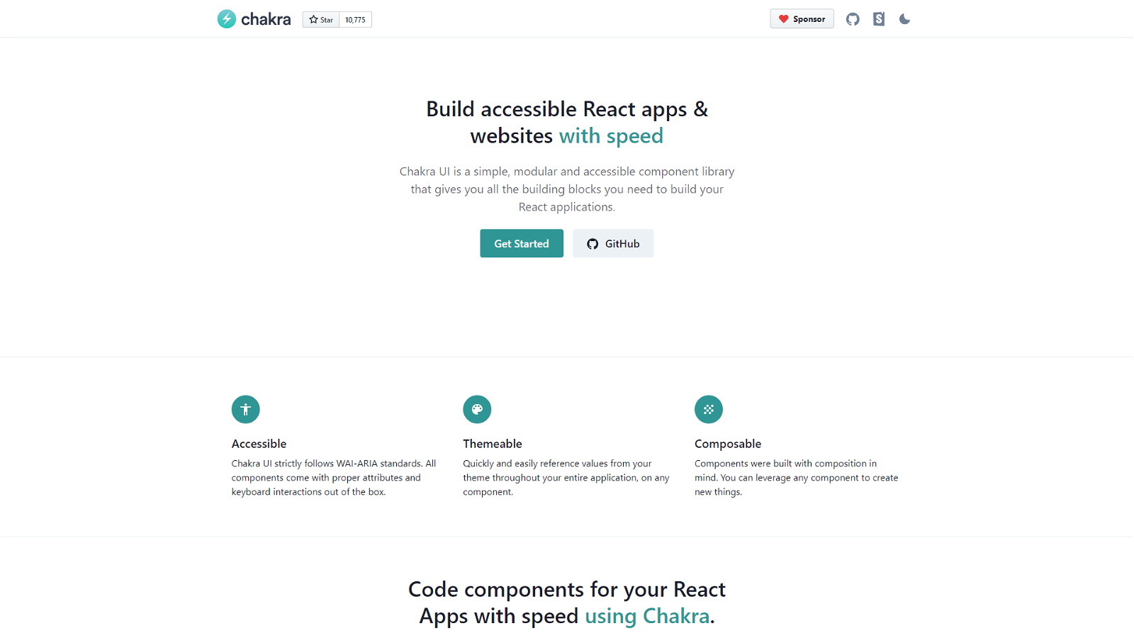Viewport: 1134px width, 638px height.
Task: Click the Themeable heading
Action: pos(493,444)
